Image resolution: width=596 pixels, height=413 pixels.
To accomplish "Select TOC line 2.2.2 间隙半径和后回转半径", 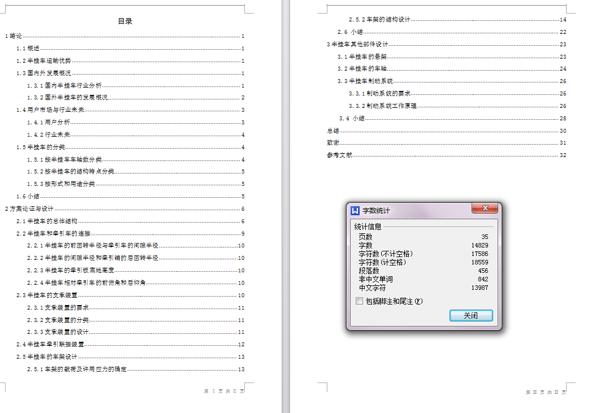I will point(136,258).
